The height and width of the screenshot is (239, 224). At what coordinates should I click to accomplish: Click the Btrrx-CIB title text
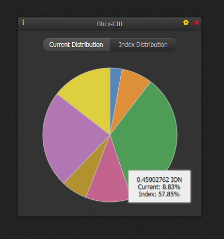(x=109, y=24)
